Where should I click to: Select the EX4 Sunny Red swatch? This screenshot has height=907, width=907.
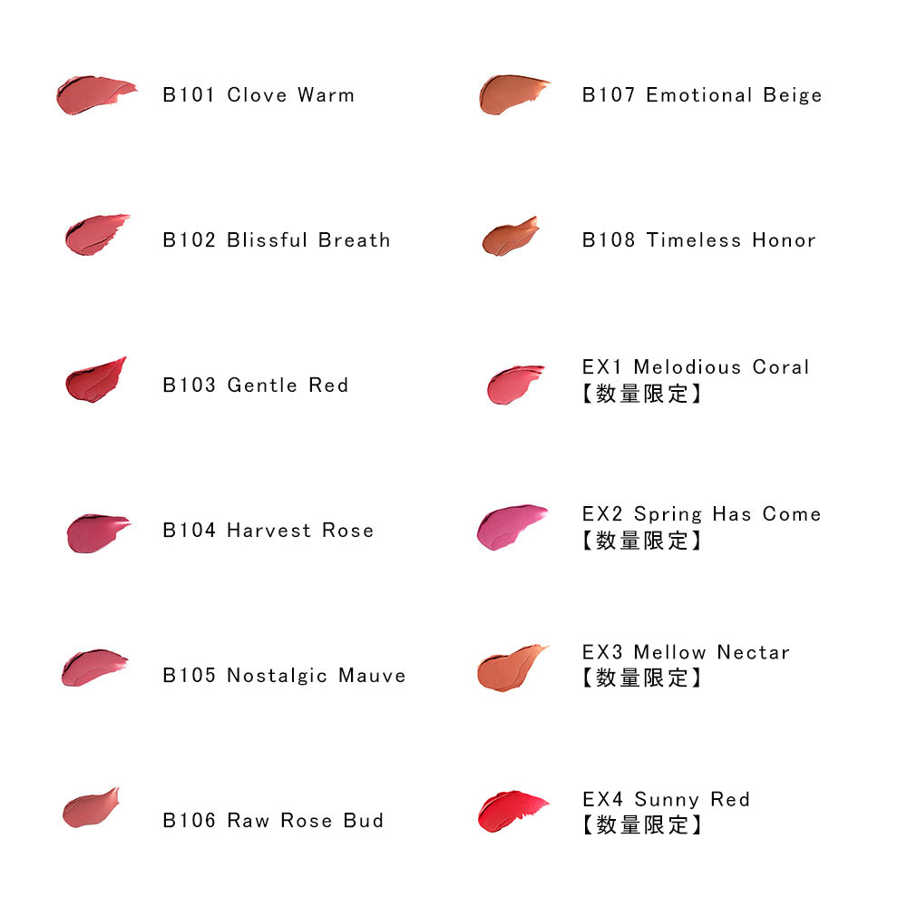click(x=513, y=811)
